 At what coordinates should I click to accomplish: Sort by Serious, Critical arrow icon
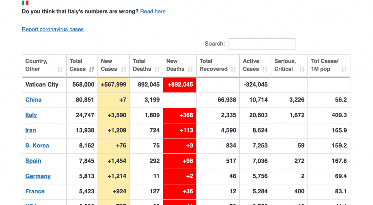(x=302, y=69)
